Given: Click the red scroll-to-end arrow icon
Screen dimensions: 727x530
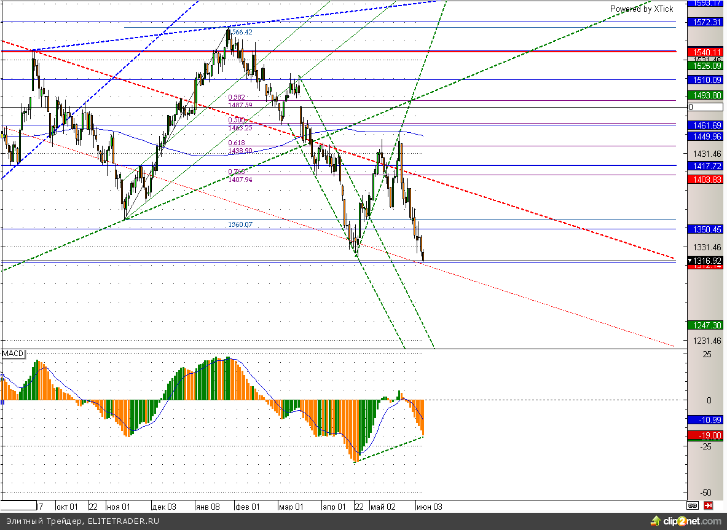Looking at the screenshot, I should [x=708, y=506].
